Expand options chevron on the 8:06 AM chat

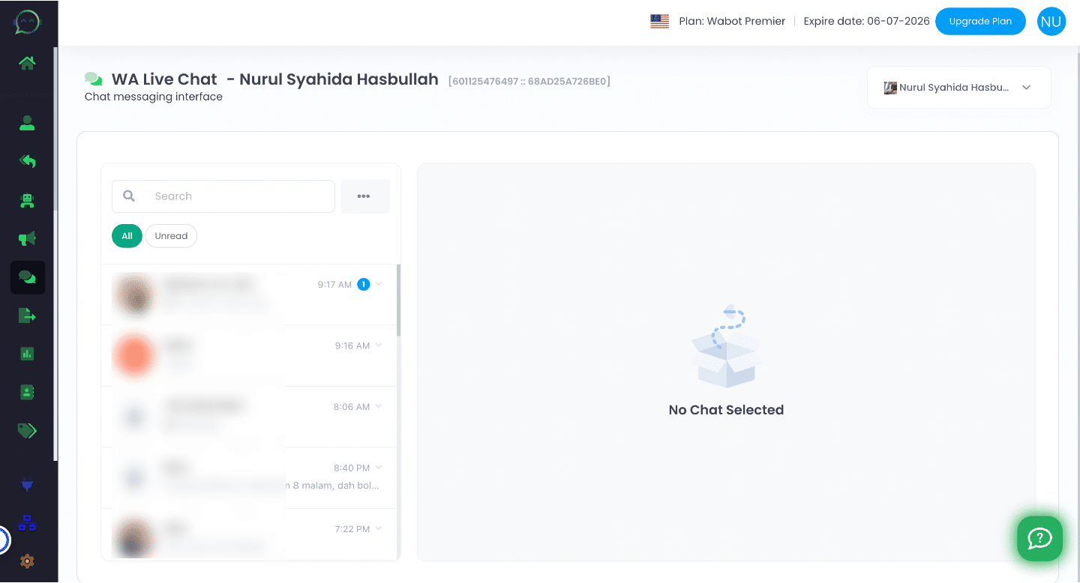(379, 406)
